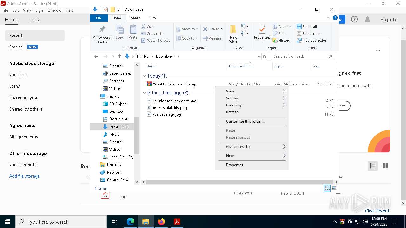Screen dimensions: 406x228
Task: Go back with Explorer back arrow
Action: coord(96,56)
